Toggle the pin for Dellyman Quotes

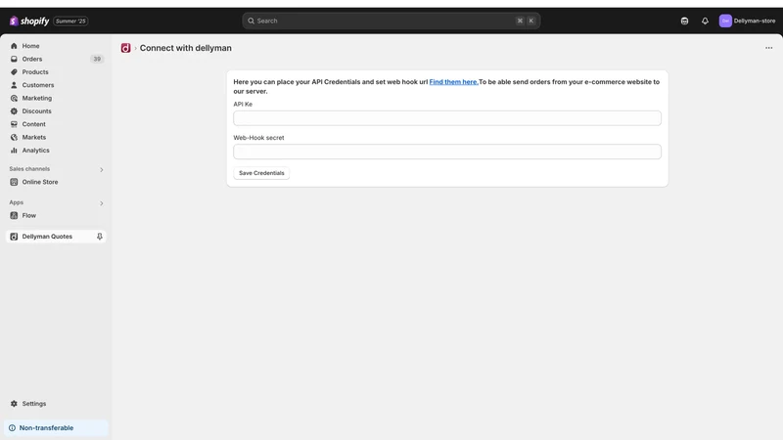pyautogui.click(x=100, y=237)
